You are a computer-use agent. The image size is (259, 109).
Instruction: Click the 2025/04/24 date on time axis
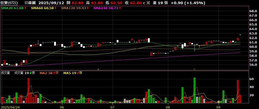point(10,106)
